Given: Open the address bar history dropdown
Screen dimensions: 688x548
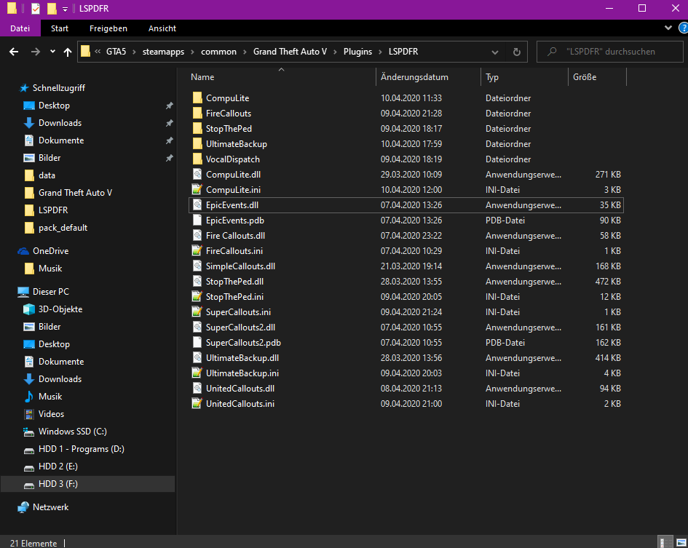Looking at the screenshot, I should pos(495,52).
